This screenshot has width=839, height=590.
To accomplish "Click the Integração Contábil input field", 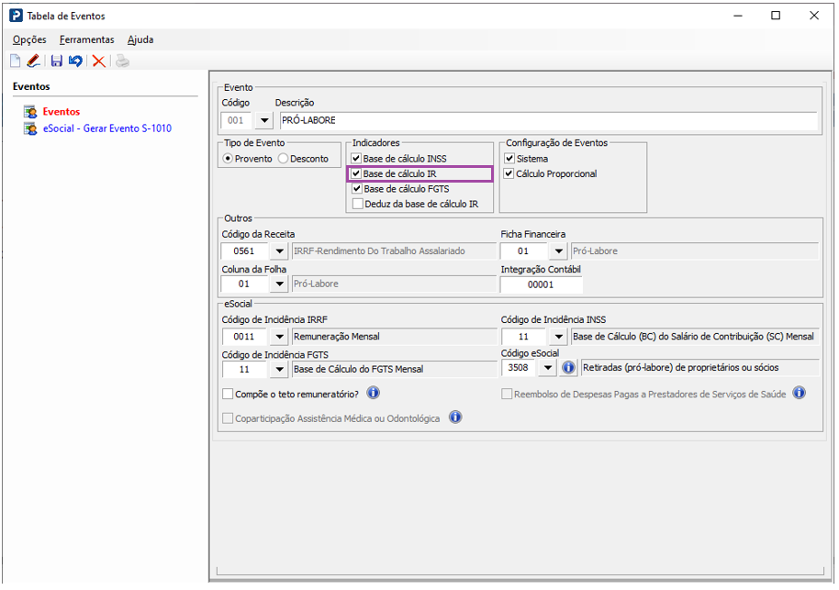I will point(541,284).
